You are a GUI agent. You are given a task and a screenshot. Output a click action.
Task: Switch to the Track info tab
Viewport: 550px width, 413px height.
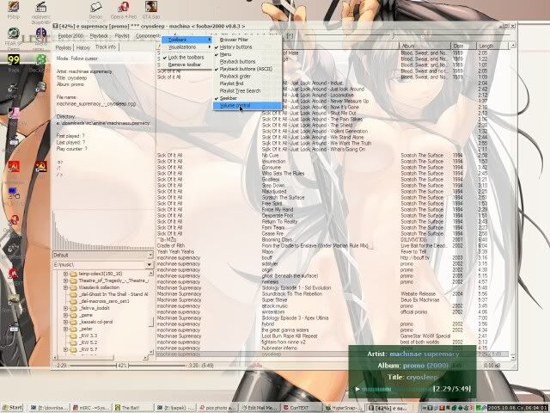point(106,47)
